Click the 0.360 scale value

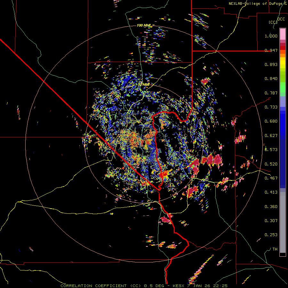pyautogui.click(x=271, y=207)
